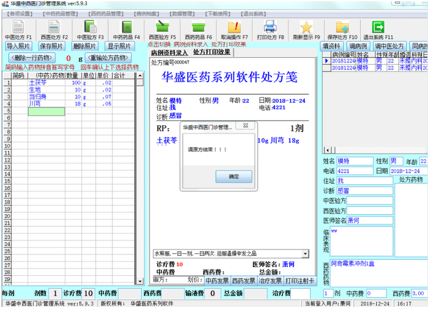Click the 保存照片 button
Screen dimensions: 428x313
[51, 46]
